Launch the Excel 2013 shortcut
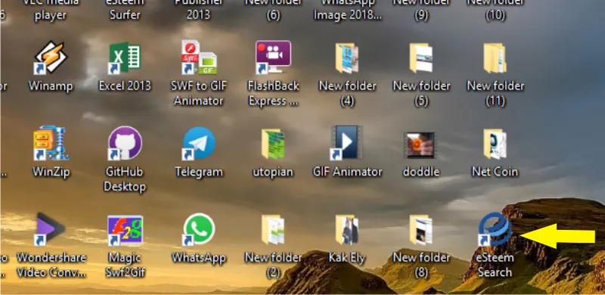605x295 pixels. click(x=125, y=58)
